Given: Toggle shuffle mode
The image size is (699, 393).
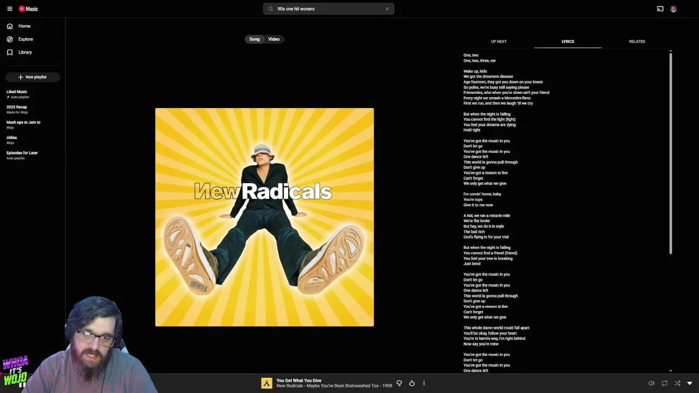Looking at the screenshot, I should [677, 383].
